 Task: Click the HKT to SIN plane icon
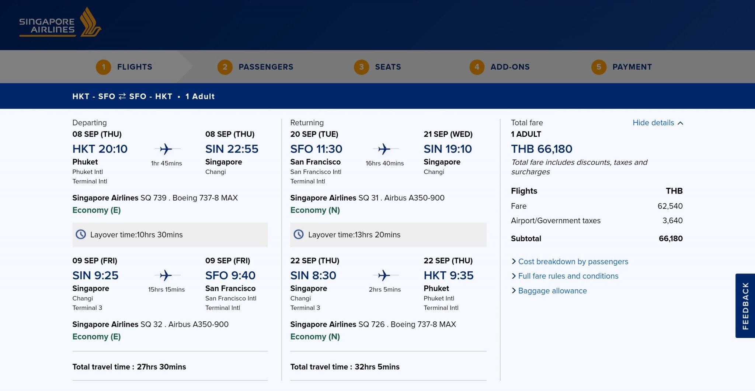pyautogui.click(x=166, y=149)
